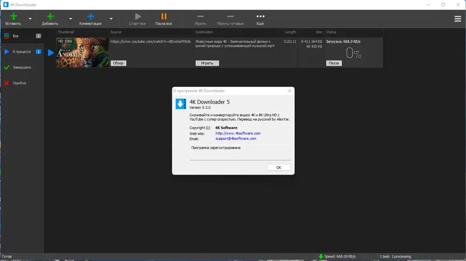Viewport: 466px width, 261px height.
Task: Click the blue Конвертация plus icon
Action: coord(91,17)
